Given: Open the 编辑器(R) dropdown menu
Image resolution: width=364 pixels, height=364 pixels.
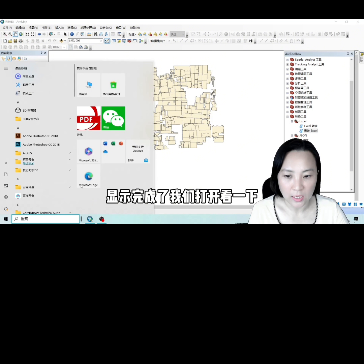Looking at the screenshot, I should point(158,41).
